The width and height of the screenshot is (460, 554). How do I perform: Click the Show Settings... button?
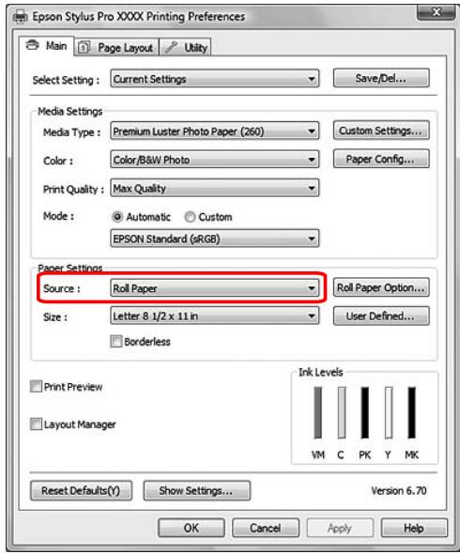click(x=197, y=490)
